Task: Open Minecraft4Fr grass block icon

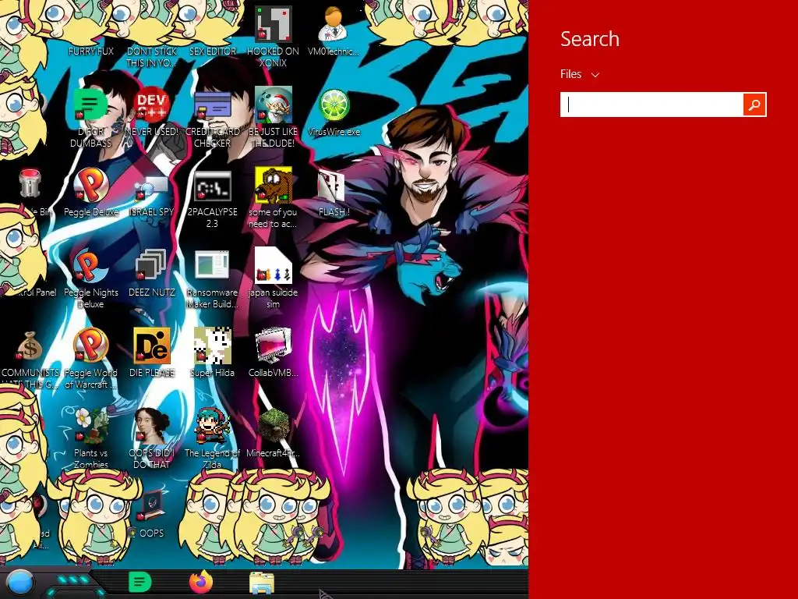Action: click(x=273, y=426)
